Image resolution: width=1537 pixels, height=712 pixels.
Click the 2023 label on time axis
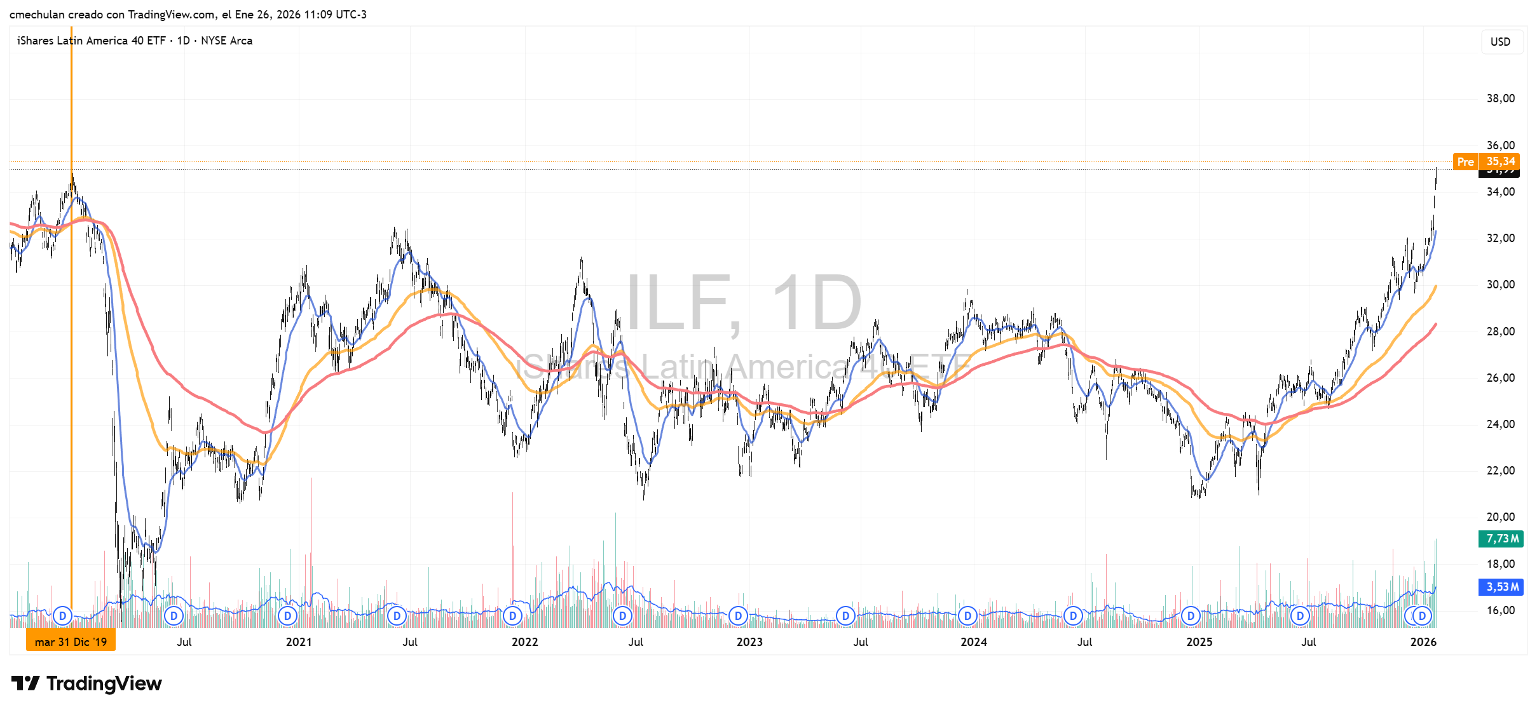(x=749, y=641)
